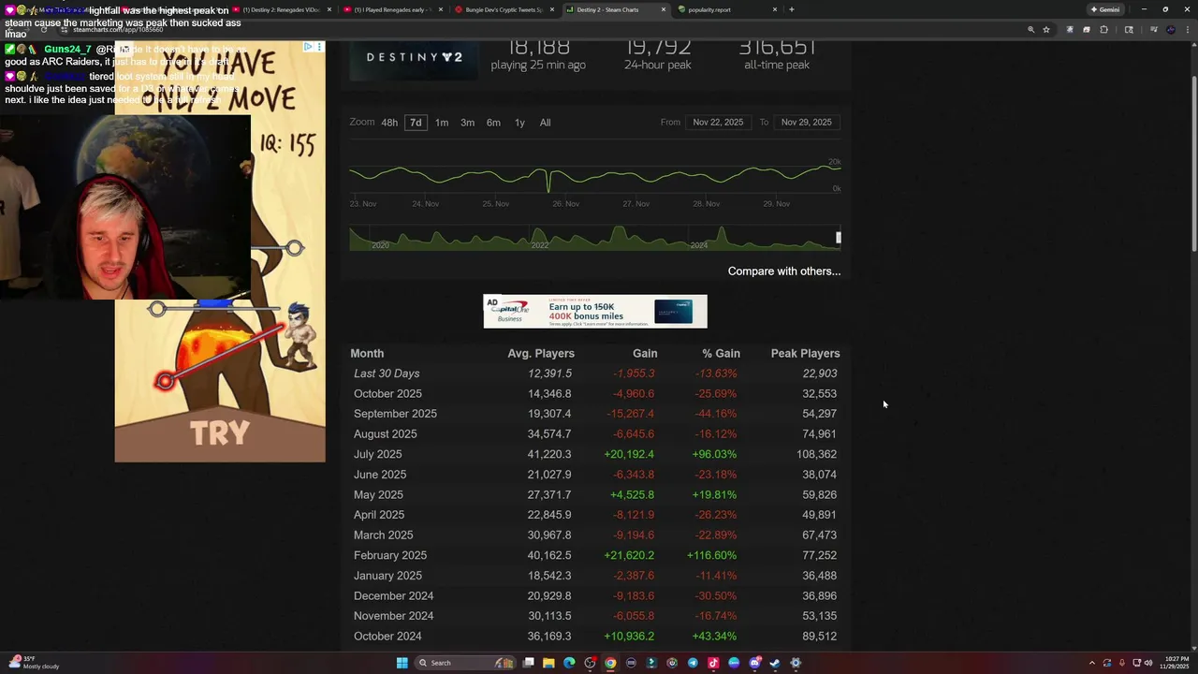
Task: Switch to the popularity.report tab
Action: click(722, 9)
